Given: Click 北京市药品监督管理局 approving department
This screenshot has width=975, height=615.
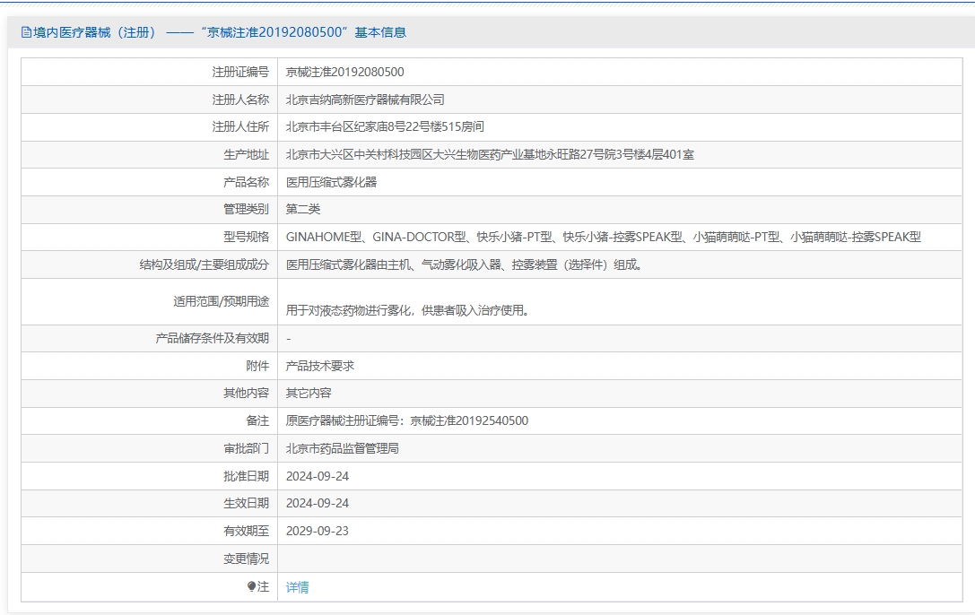Looking at the screenshot, I should 343,448.
